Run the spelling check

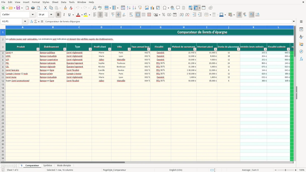[x=100, y=8]
